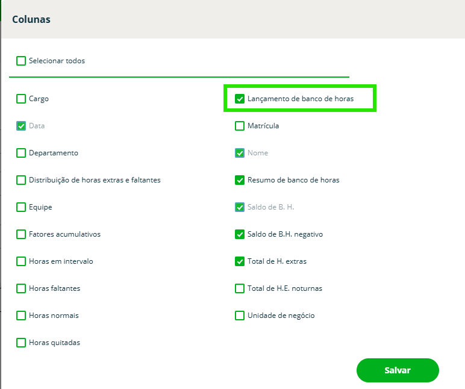Select the Equipe checkbox
This screenshot has width=465, height=389.
pos(21,207)
